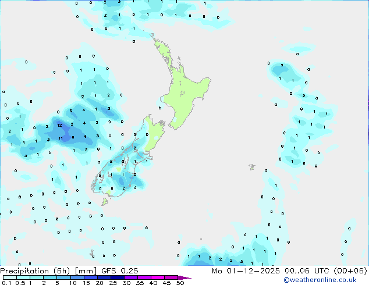
Task: Click the 0.5–1 mm legend color box
Action: click(x=23, y=277)
